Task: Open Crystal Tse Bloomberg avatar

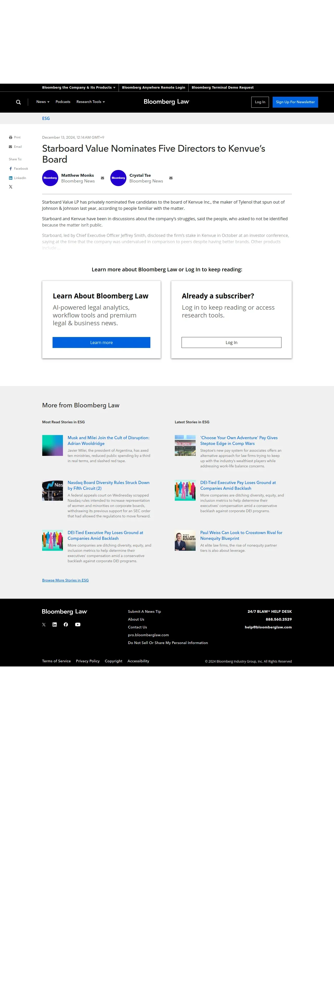Action: [118, 178]
